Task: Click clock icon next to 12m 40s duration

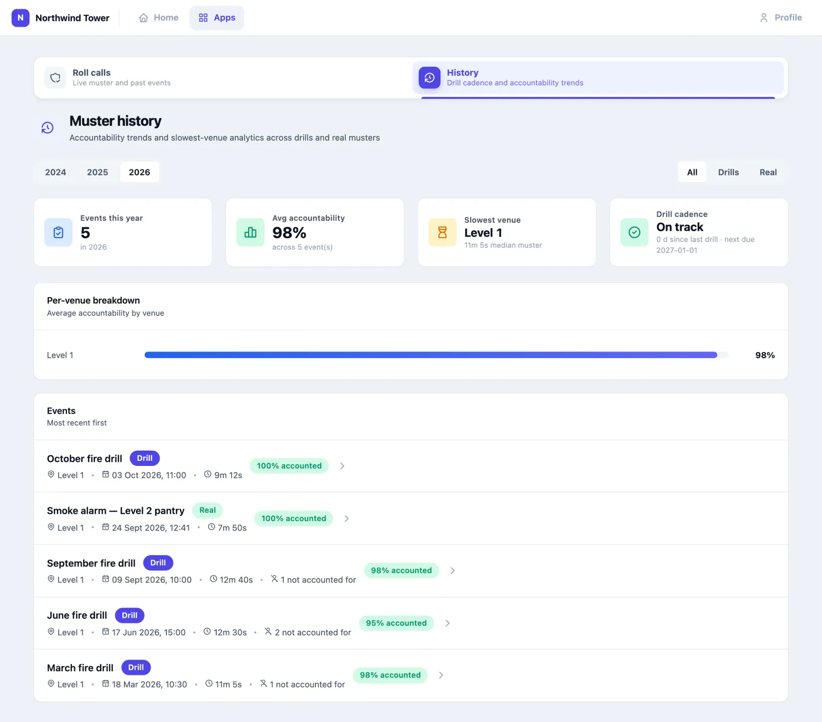Action: click(214, 579)
